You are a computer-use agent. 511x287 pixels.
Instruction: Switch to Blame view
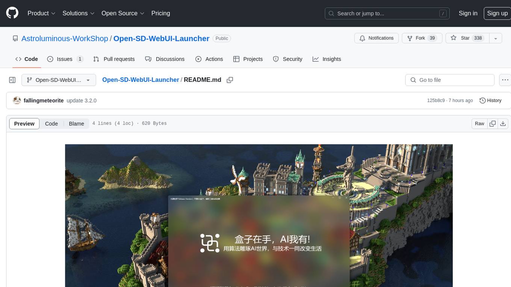(x=76, y=124)
